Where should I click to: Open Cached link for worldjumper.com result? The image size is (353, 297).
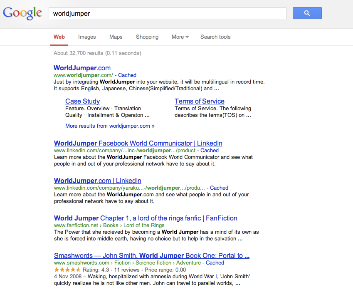(x=127, y=75)
